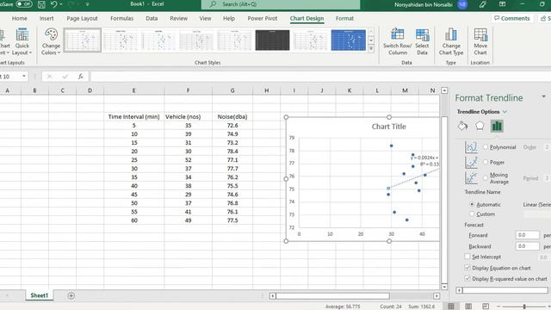Open ribbon display options icon
Image resolution: width=551 pixels, height=310 pixels.
point(502,4)
